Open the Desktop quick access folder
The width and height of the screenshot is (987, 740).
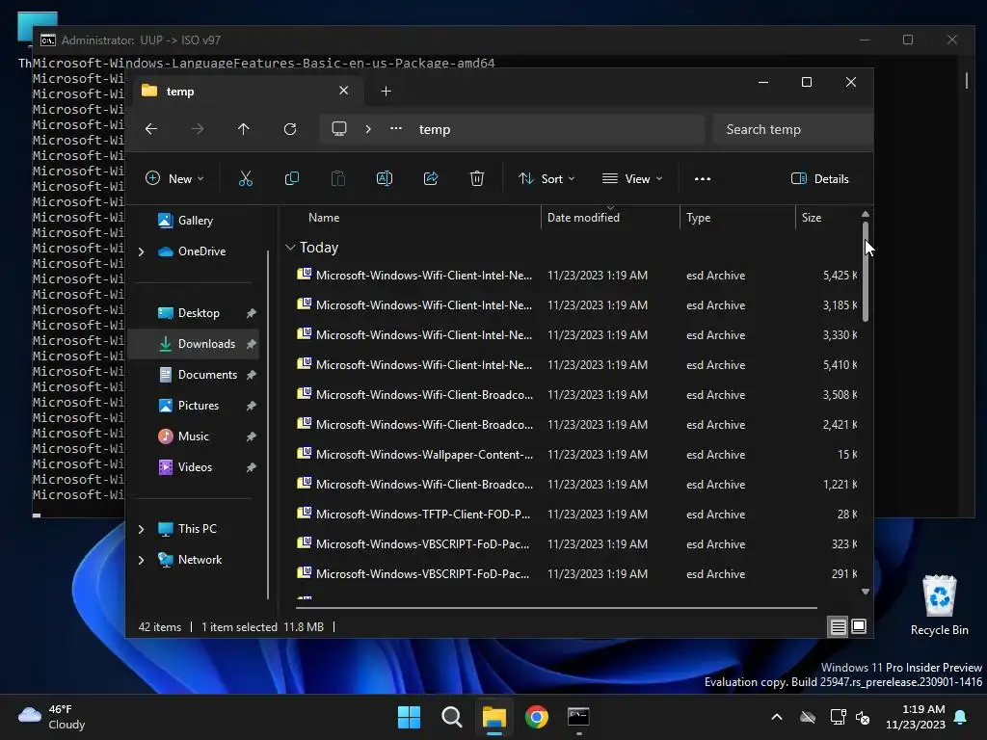coord(198,313)
